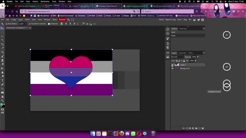
Task: Click the search magnifier icon next to Account
Action: pos(68,20)
